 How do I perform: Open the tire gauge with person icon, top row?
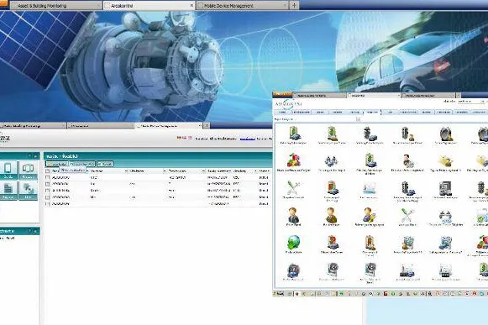pyautogui.click(x=445, y=134)
